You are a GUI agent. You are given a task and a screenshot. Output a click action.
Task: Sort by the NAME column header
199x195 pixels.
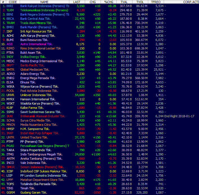pos(45,2)
